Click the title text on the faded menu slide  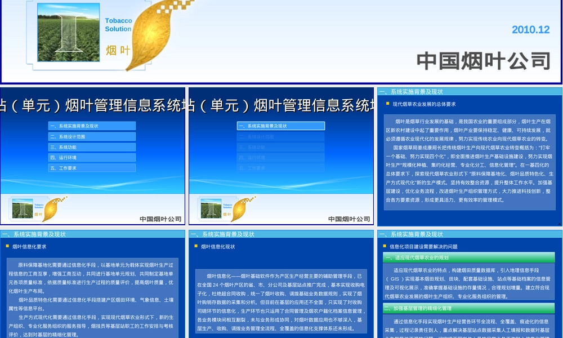tap(281, 105)
